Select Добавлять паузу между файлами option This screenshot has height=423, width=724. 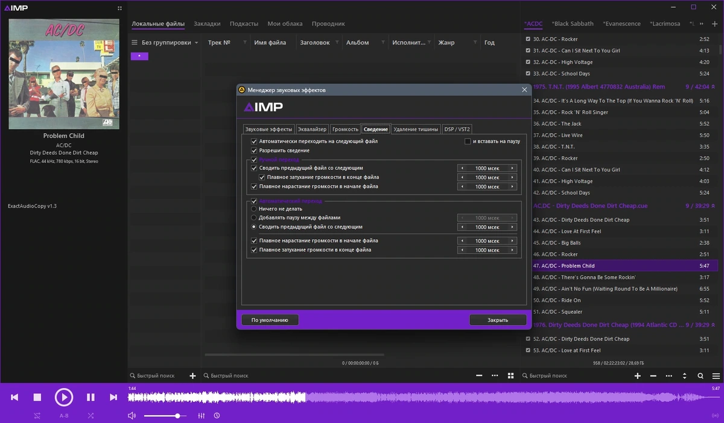(254, 218)
